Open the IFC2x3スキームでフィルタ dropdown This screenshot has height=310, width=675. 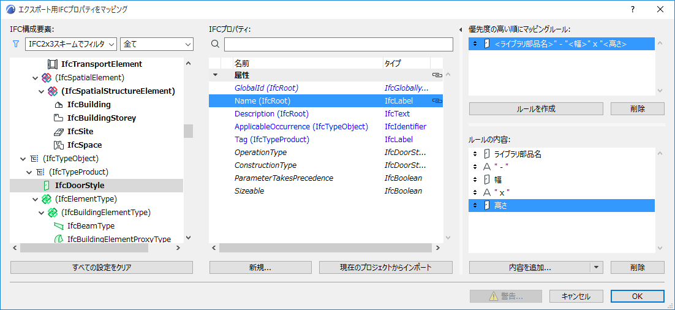coord(71,44)
